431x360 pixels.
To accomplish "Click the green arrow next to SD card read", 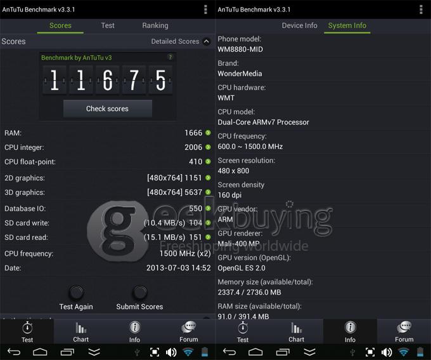I will click(x=208, y=237).
